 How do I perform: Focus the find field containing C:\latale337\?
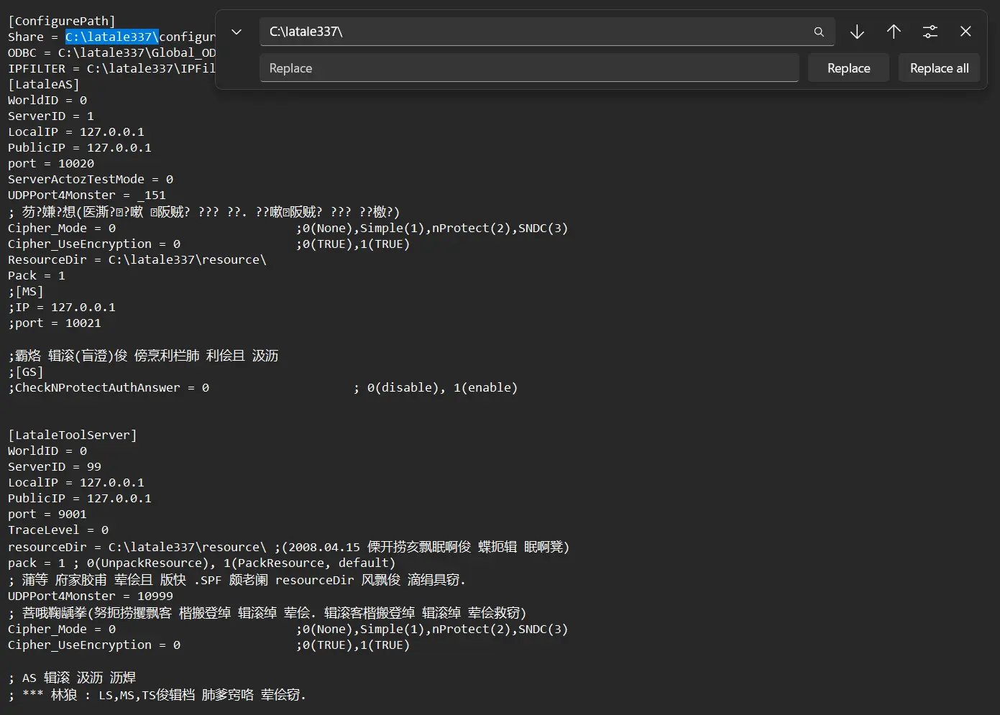(x=532, y=32)
